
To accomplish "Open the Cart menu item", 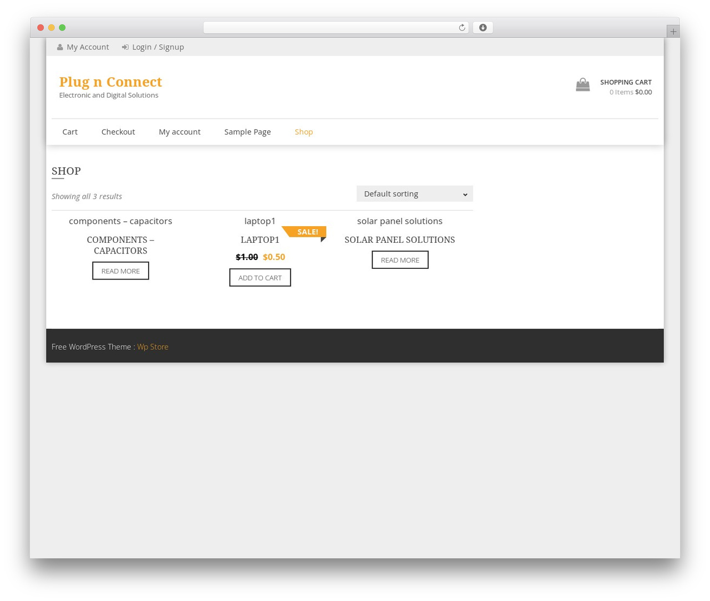I will pyautogui.click(x=70, y=132).
